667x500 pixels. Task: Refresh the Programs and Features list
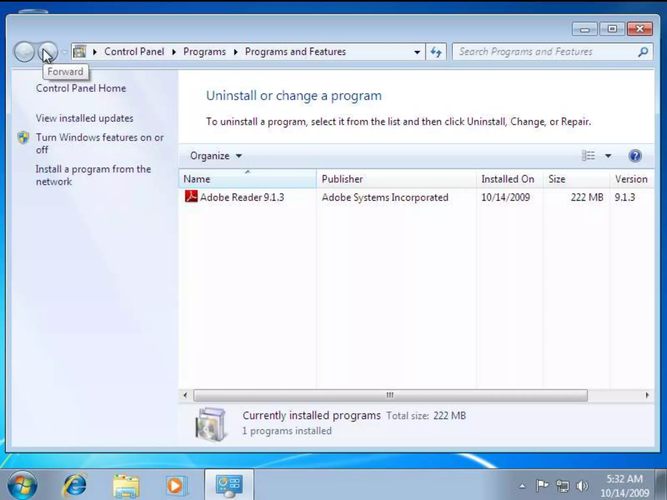click(436, 52)
